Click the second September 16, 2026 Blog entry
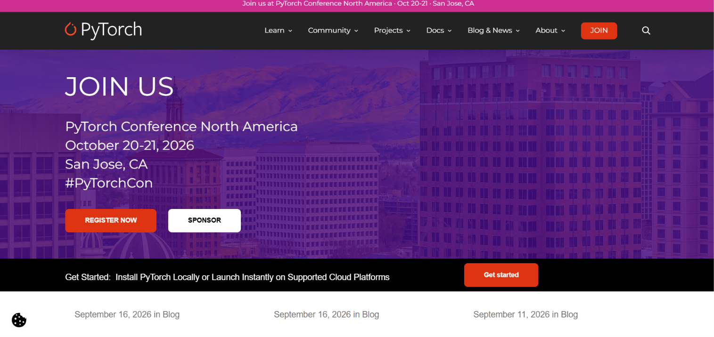The image size is (714, 337). 326,314
